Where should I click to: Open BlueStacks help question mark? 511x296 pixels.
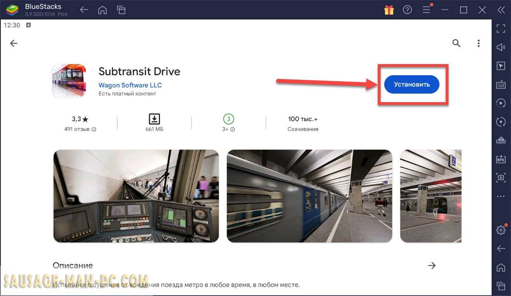click(x=407, y=10)
